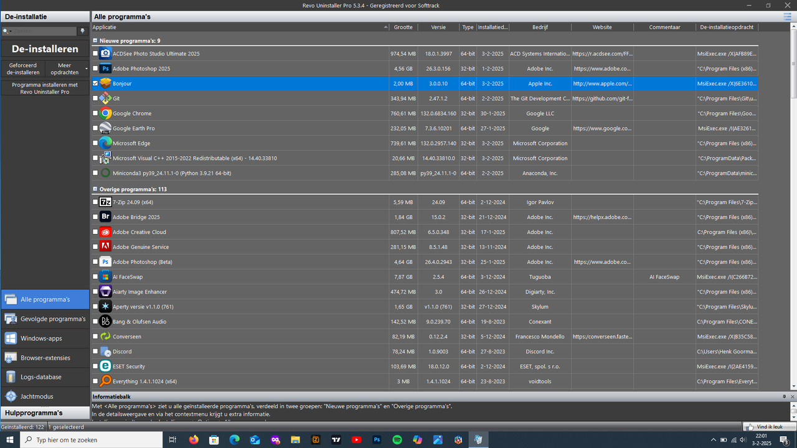797x448 pixels.
Task: Click the Google Chrome icon in list
Action: coord(105,113)
